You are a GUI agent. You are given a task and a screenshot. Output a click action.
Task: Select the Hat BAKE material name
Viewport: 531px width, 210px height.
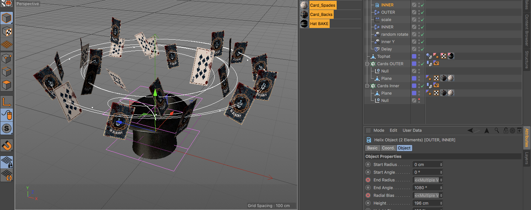pos(319,24)
